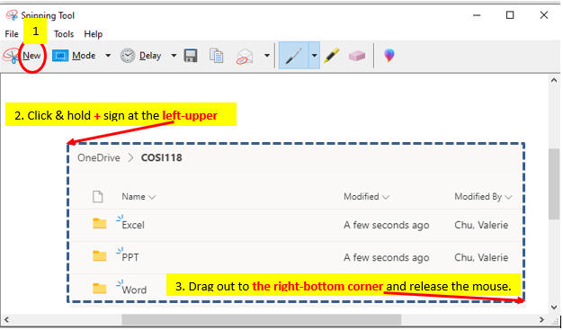Copy the snip to clipboard
This screenshot has width=563, height=330.
(x=216, y=56)
